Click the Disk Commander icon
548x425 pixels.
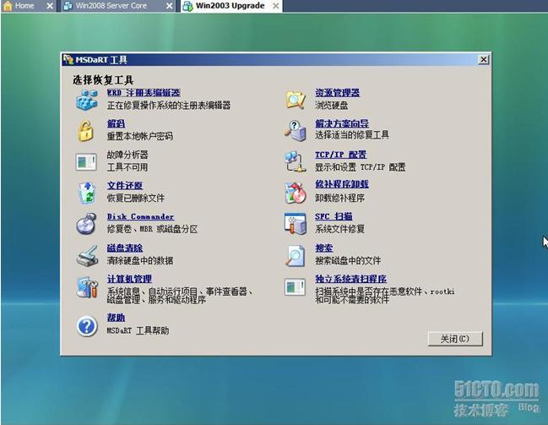pyautogui.click(x=87, y=223)
